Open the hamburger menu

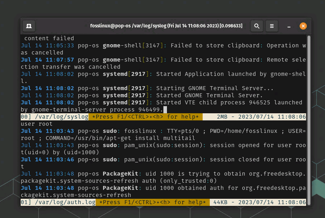tap(272, 26)
